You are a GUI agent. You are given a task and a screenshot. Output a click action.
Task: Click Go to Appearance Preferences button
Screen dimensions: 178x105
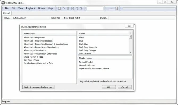(38, 87)
